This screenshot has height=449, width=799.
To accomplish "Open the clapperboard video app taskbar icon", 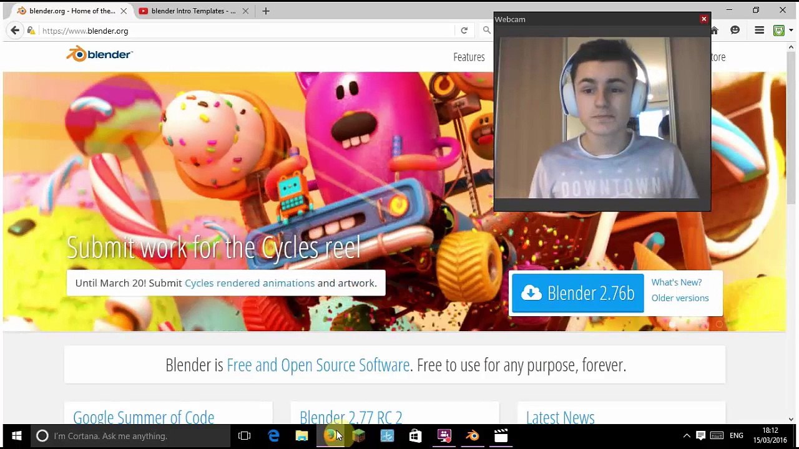I will tap(501, 436).
